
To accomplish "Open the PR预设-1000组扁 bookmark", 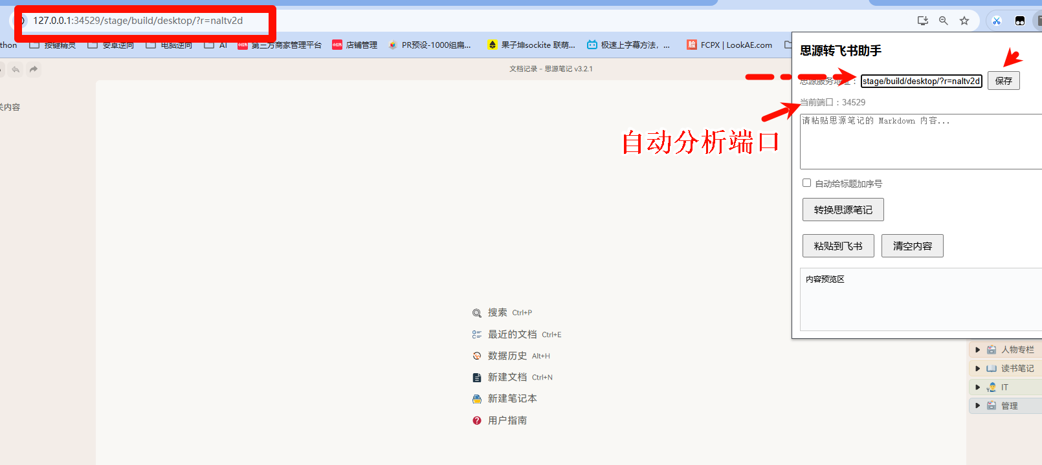I will click(x=429, y=45).
